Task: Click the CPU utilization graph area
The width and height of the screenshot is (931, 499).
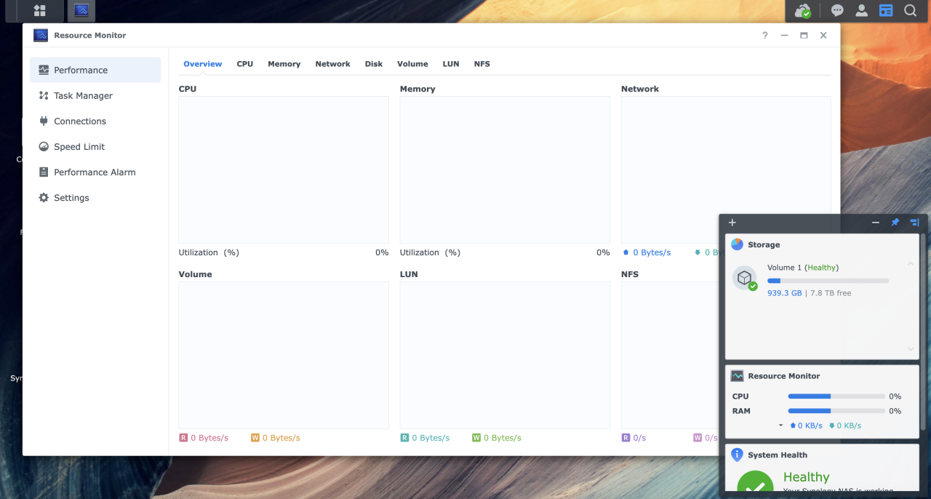Action: tap(284, 169)
